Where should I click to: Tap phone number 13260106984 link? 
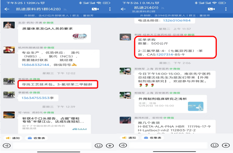[177, 21]
